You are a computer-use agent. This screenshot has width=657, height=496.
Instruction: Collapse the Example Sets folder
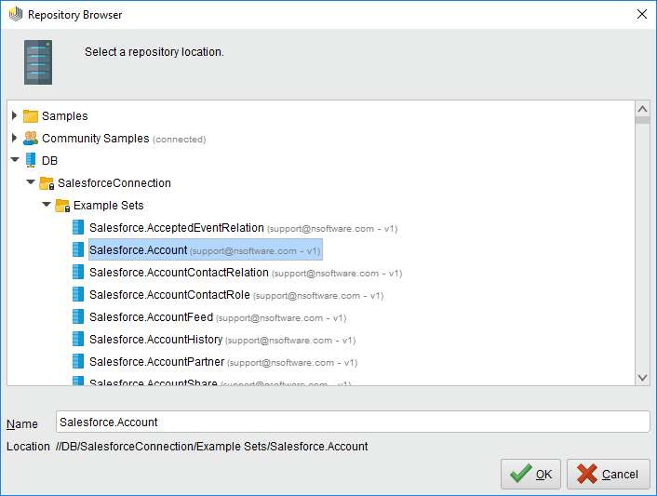[x=47, y=205]
